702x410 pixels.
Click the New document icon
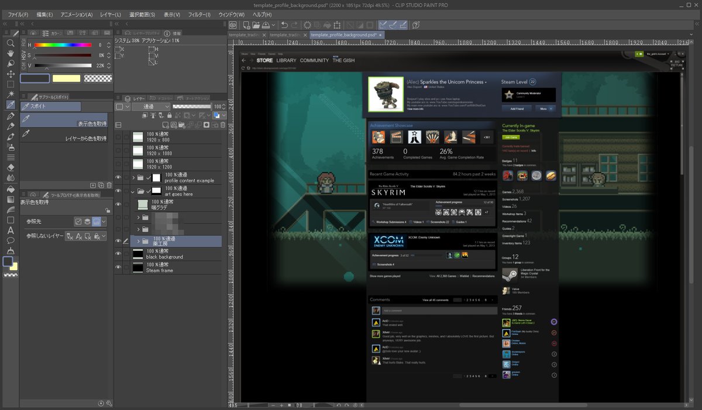click(246, 25)
